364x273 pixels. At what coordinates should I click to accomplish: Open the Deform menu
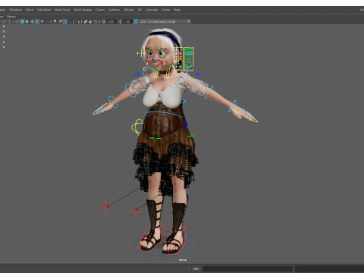[128, 10]
